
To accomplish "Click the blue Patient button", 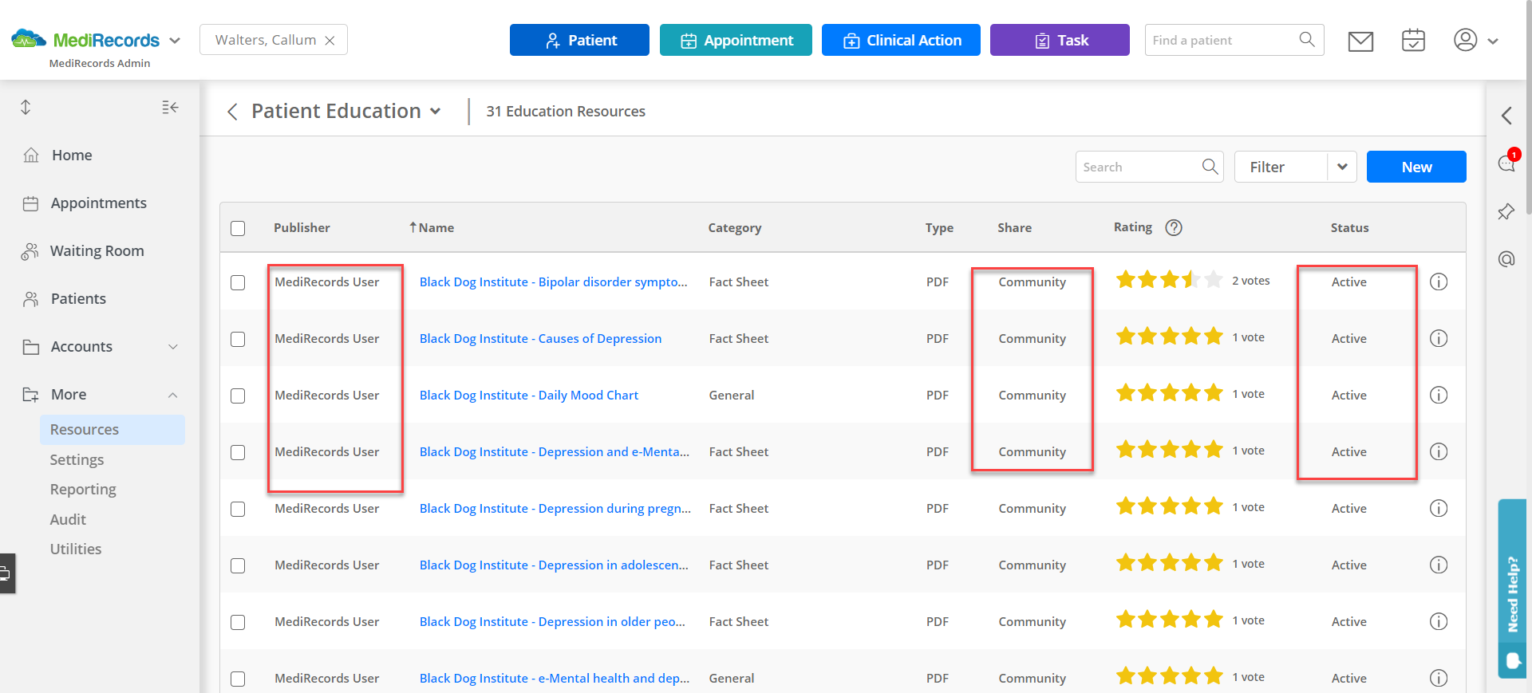I will tap(579, 40).
